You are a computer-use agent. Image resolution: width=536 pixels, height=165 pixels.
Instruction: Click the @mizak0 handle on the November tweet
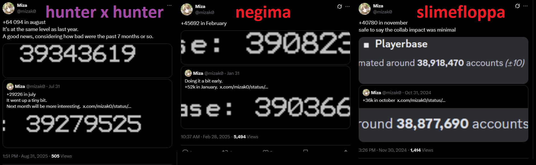click(x=383, y=12)
